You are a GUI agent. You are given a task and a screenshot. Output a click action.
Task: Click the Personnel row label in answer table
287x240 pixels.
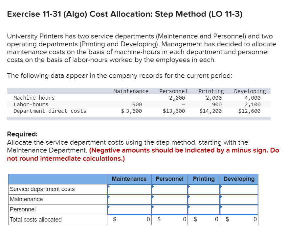point(20,209)
